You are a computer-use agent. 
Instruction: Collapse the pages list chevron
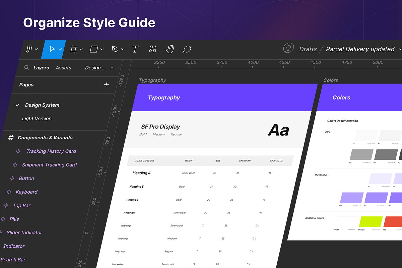click(x=112, y=68)
